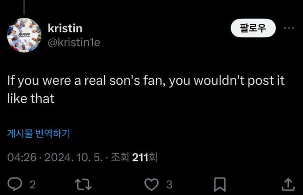This screenshot has width=303, height=195.
Task: Click the like count number 3
Action: [169, 184]
